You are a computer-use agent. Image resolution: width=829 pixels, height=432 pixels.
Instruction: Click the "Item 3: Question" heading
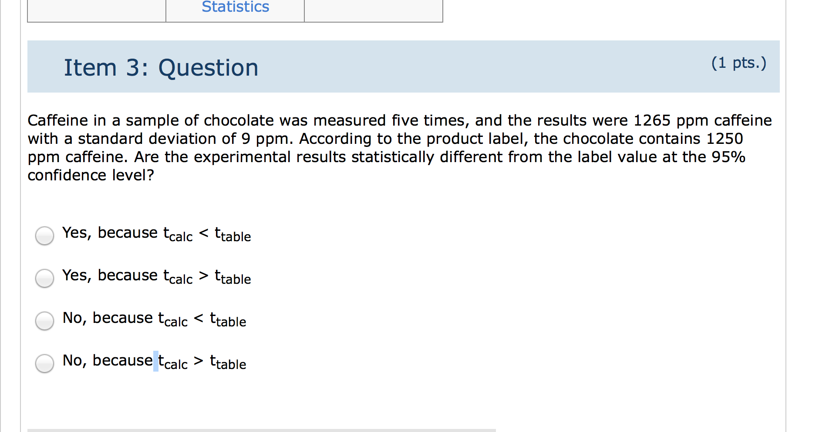tap(161, 68)
